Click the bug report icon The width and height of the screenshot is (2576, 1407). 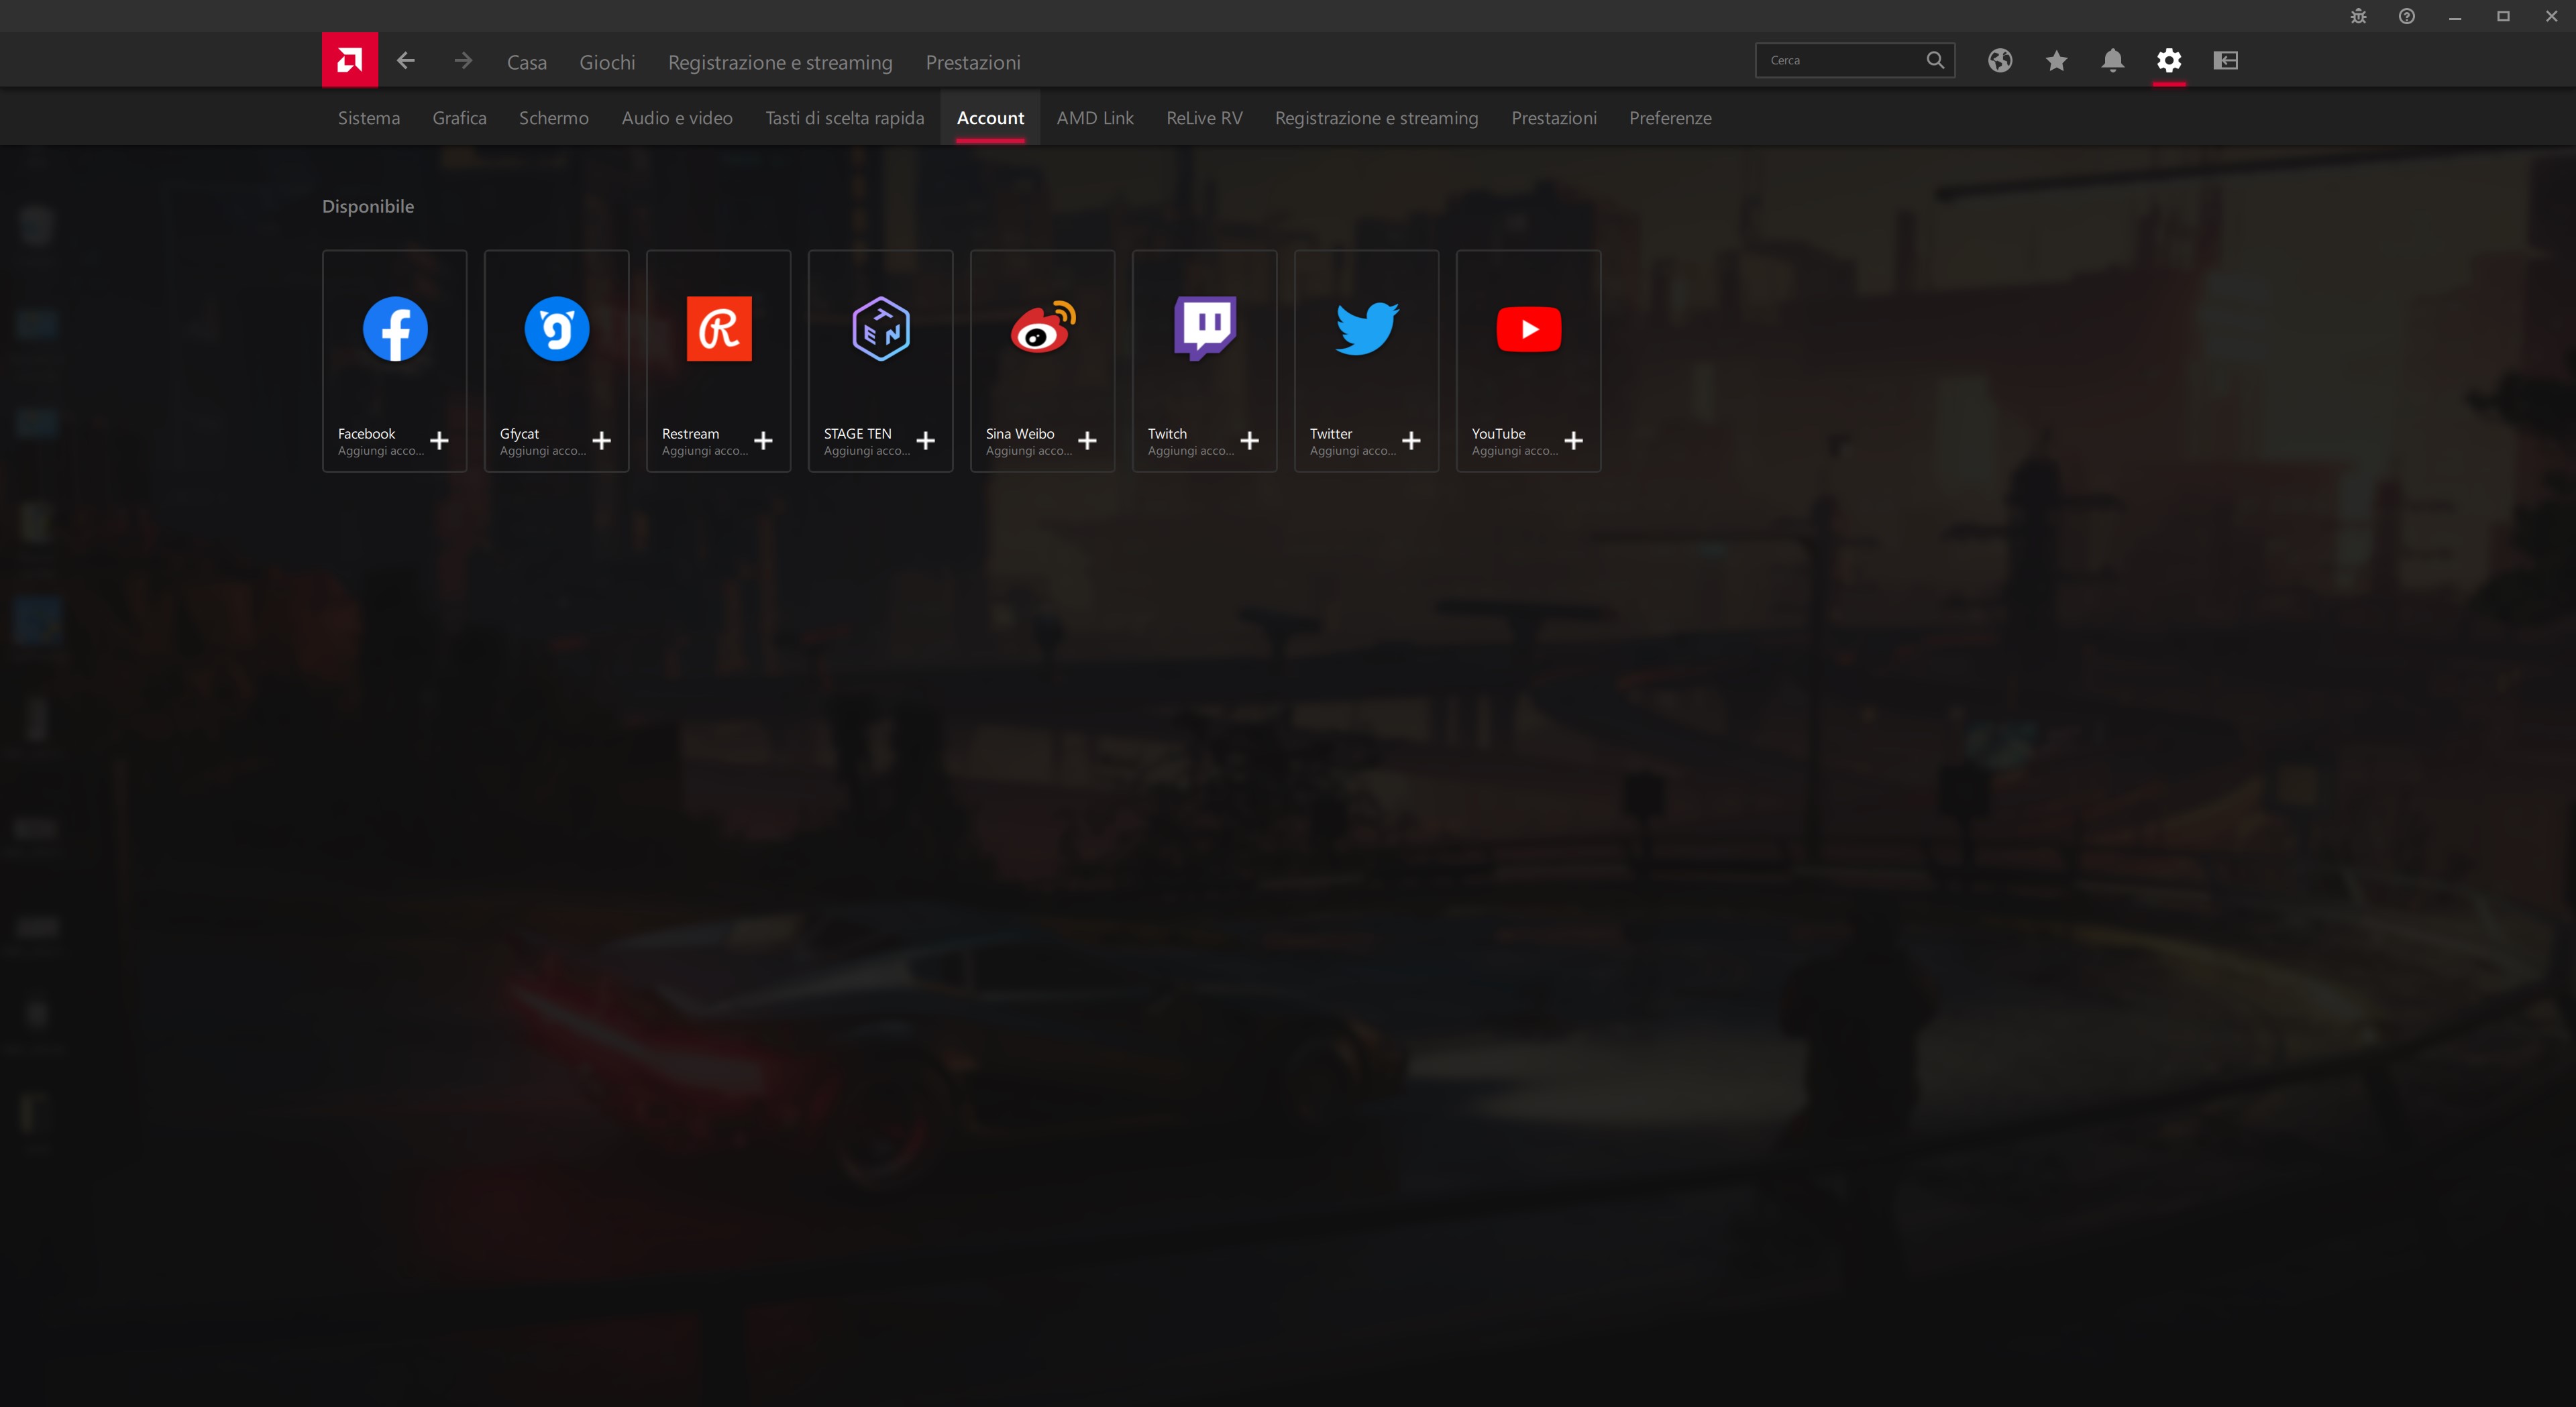tap(2358, 16)
